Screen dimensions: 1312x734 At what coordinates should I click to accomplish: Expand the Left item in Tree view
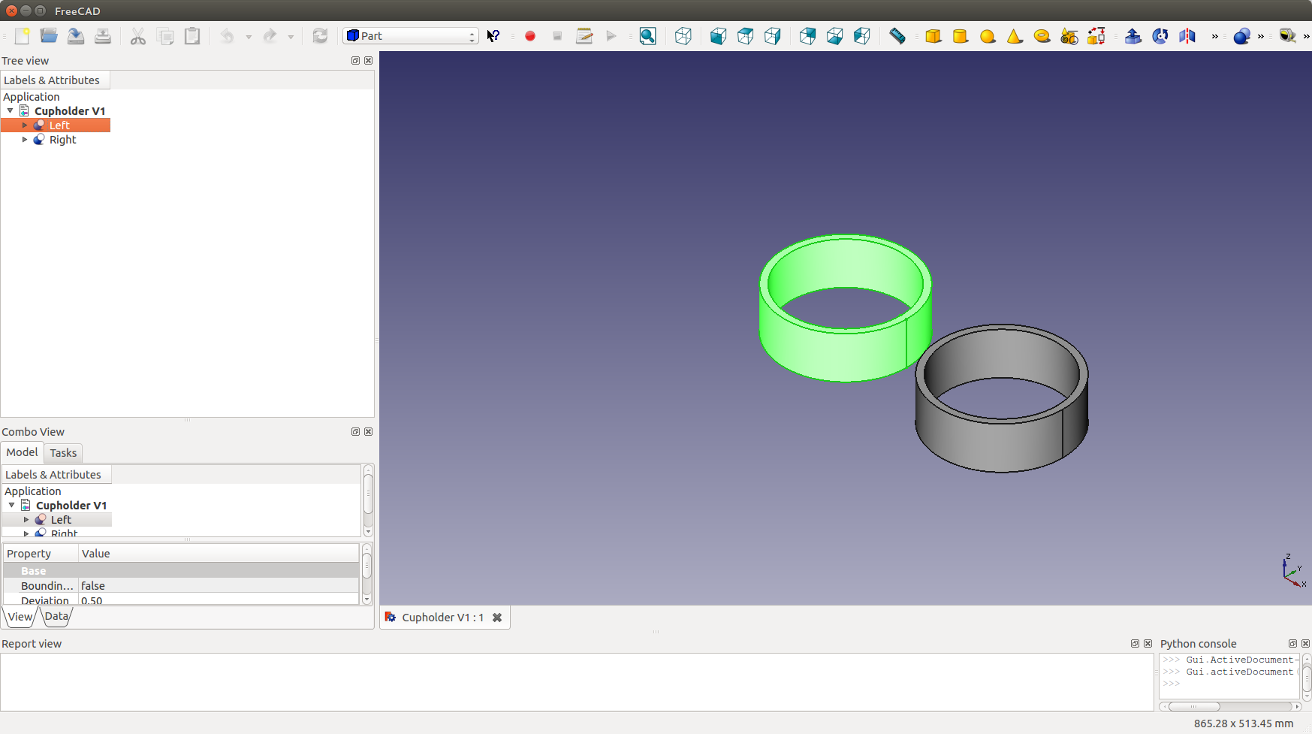[x=25, y=125]
